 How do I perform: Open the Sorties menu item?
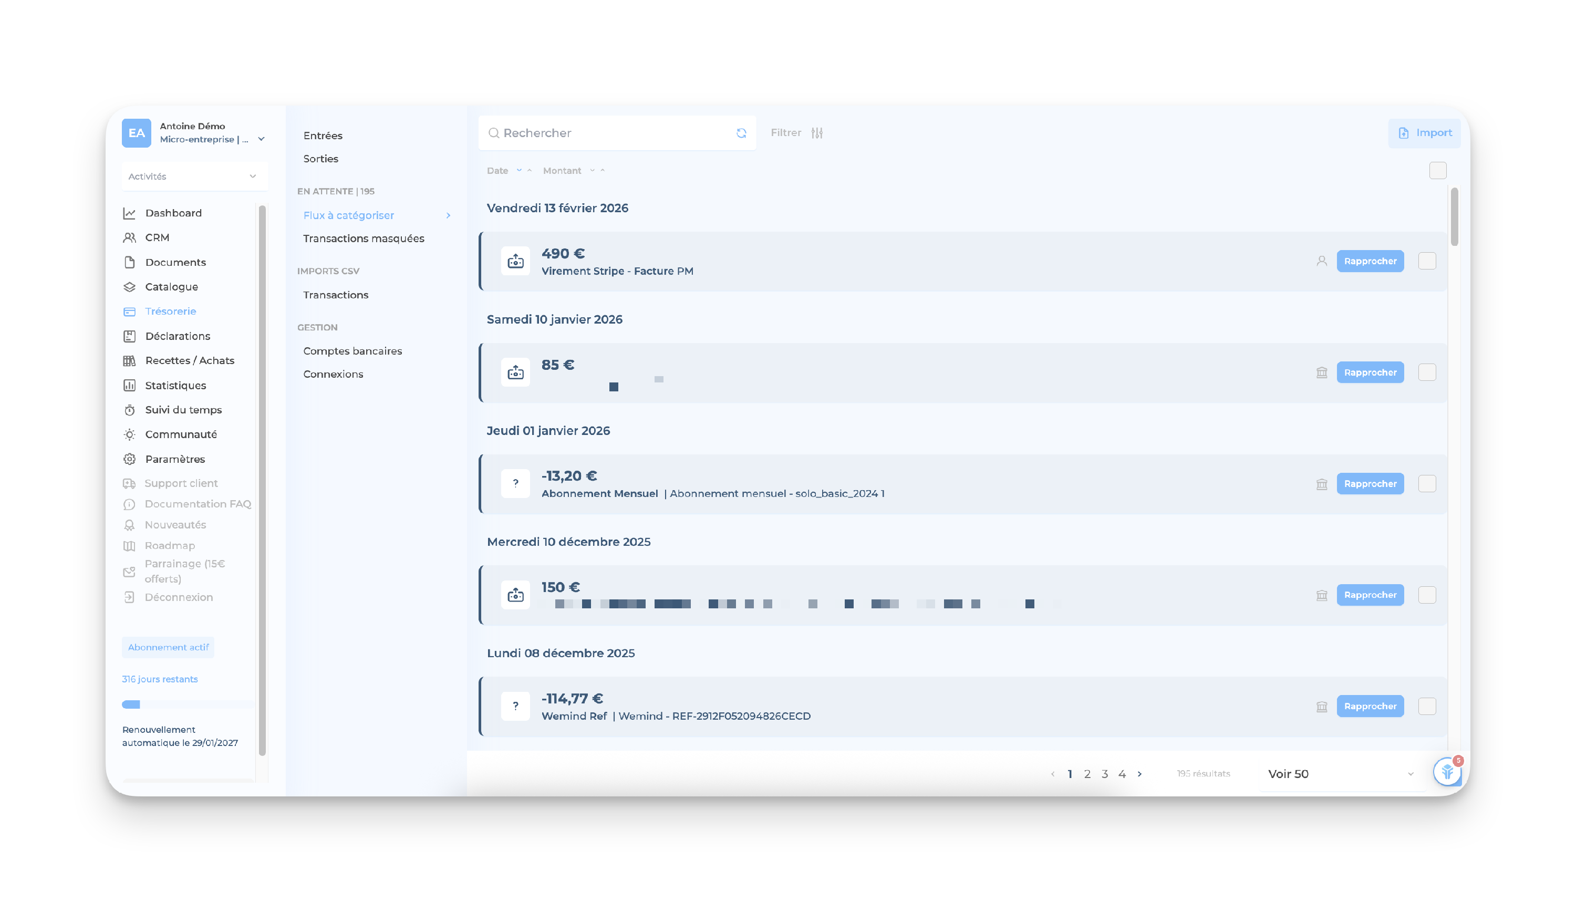(x=320, y=159)
